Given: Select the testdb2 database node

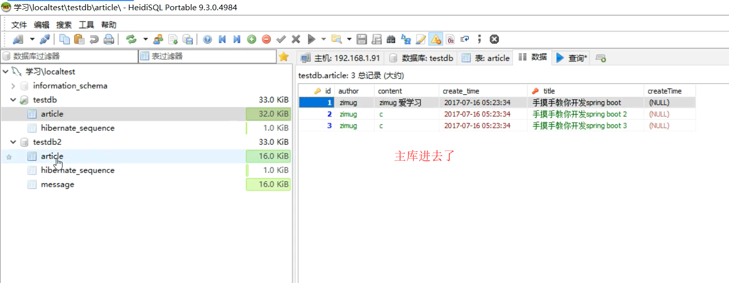Looking at the screenshot, I should (x=47, y=142).
